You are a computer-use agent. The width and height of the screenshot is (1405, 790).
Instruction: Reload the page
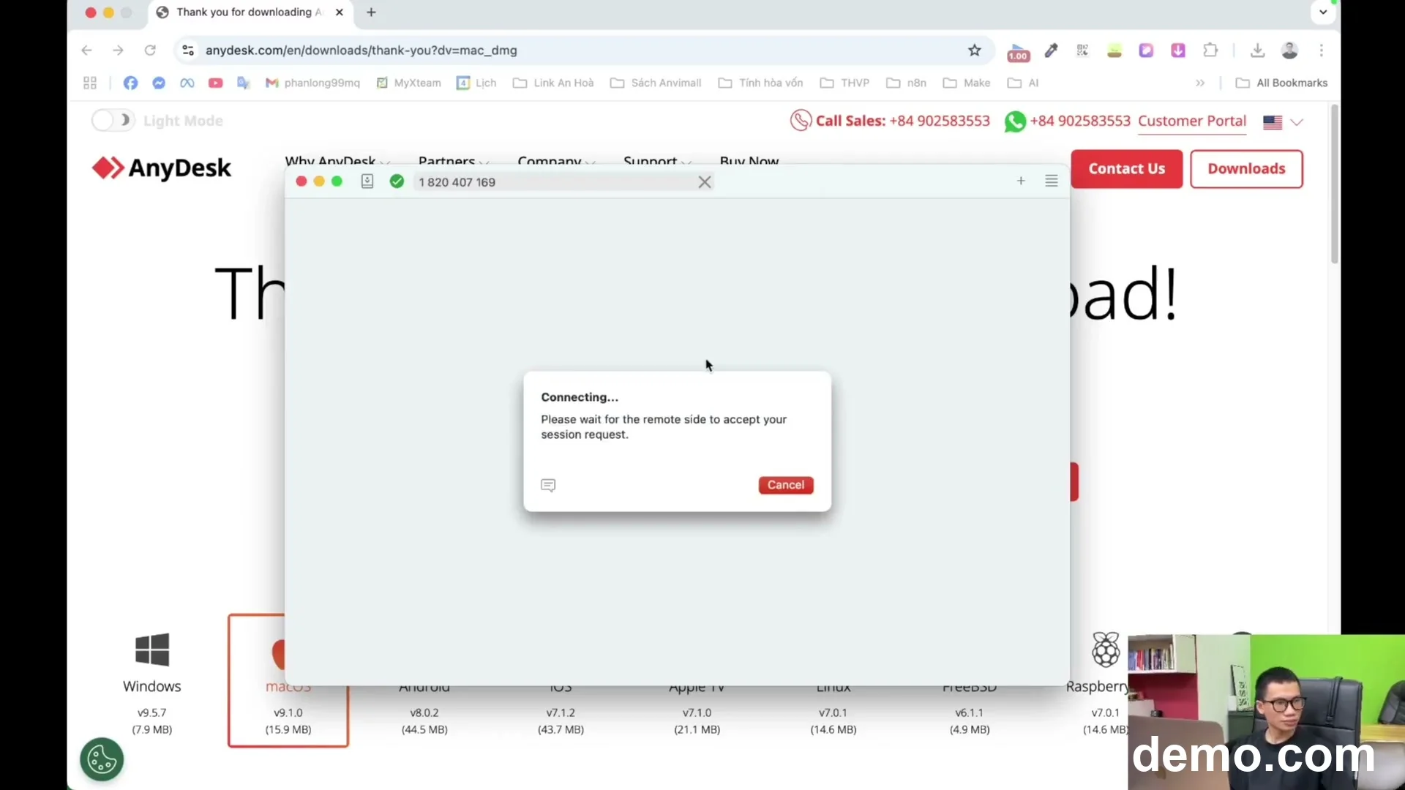point(150,50)
